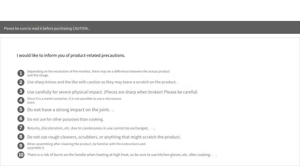The height and width of the screenshot is (166, 300).
Task: Click the number 7 circle icon
Action: [21, 128]
